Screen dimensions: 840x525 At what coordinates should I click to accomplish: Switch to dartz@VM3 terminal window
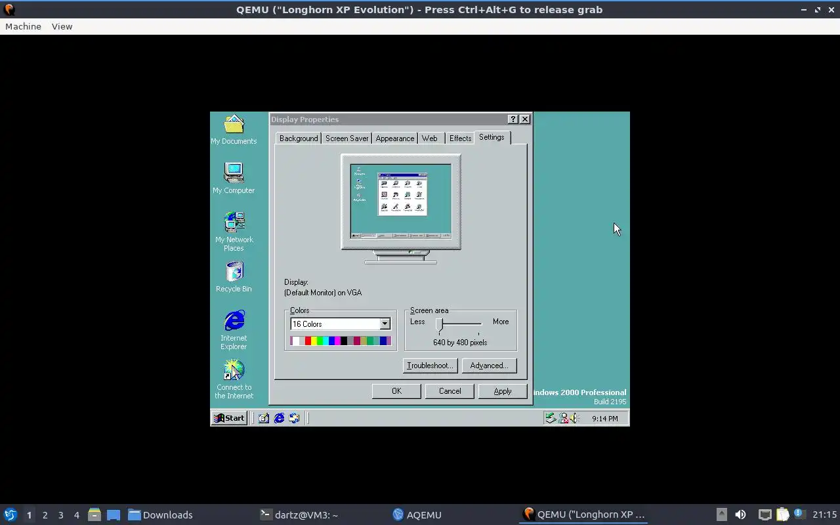[299, 514]
